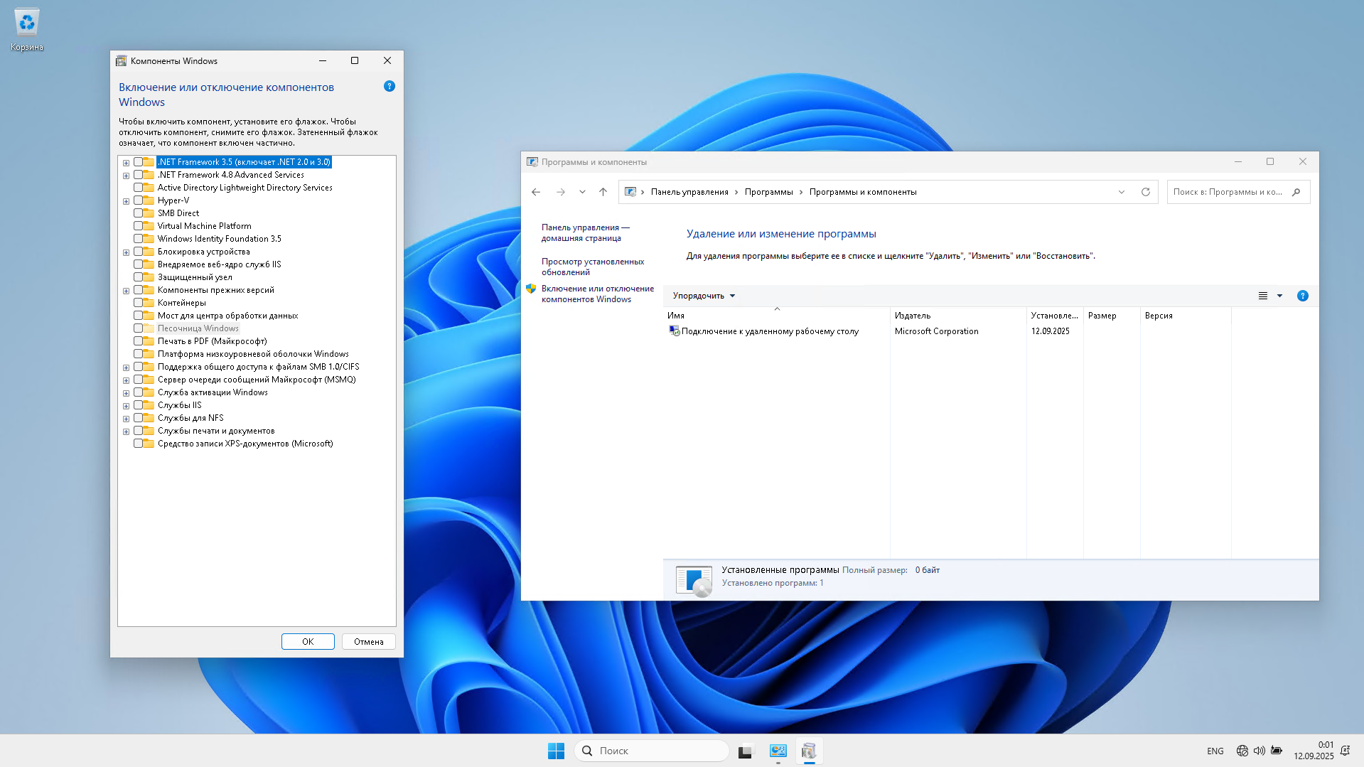1364x767 pixels.
Task: Sort by the Размер column header
Action: click(1112, 316)
